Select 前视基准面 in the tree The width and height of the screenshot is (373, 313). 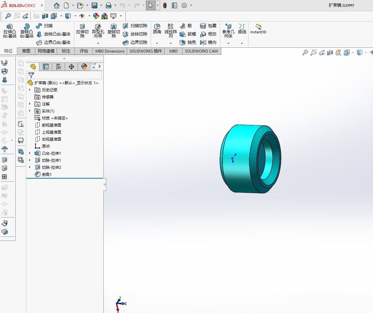click(x=48, y=125)
